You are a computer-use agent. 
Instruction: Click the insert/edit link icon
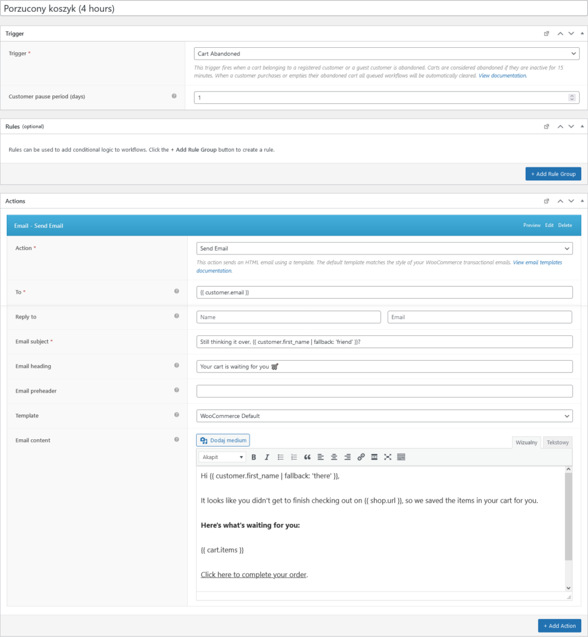pyautogui.click(x=361, y=457)
